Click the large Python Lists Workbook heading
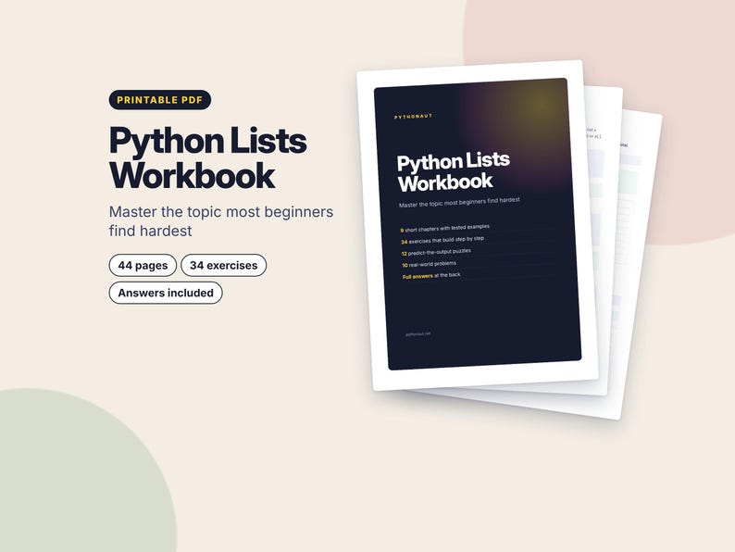Viewport: 735px width, 552px height. 207,157
